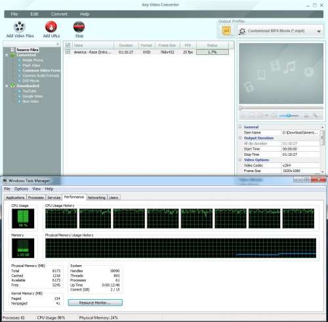
Task: Stop the conversion with the Stop icon
Action: (79, 27)
